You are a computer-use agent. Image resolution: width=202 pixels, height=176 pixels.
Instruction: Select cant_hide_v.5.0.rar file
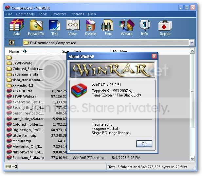point(25,119)
